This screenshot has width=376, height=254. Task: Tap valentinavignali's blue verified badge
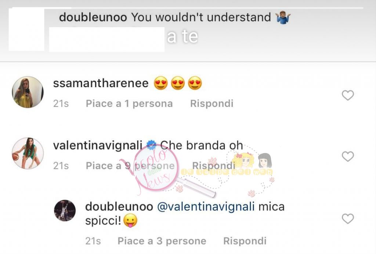pyautogui.click(x=151, y=144)
